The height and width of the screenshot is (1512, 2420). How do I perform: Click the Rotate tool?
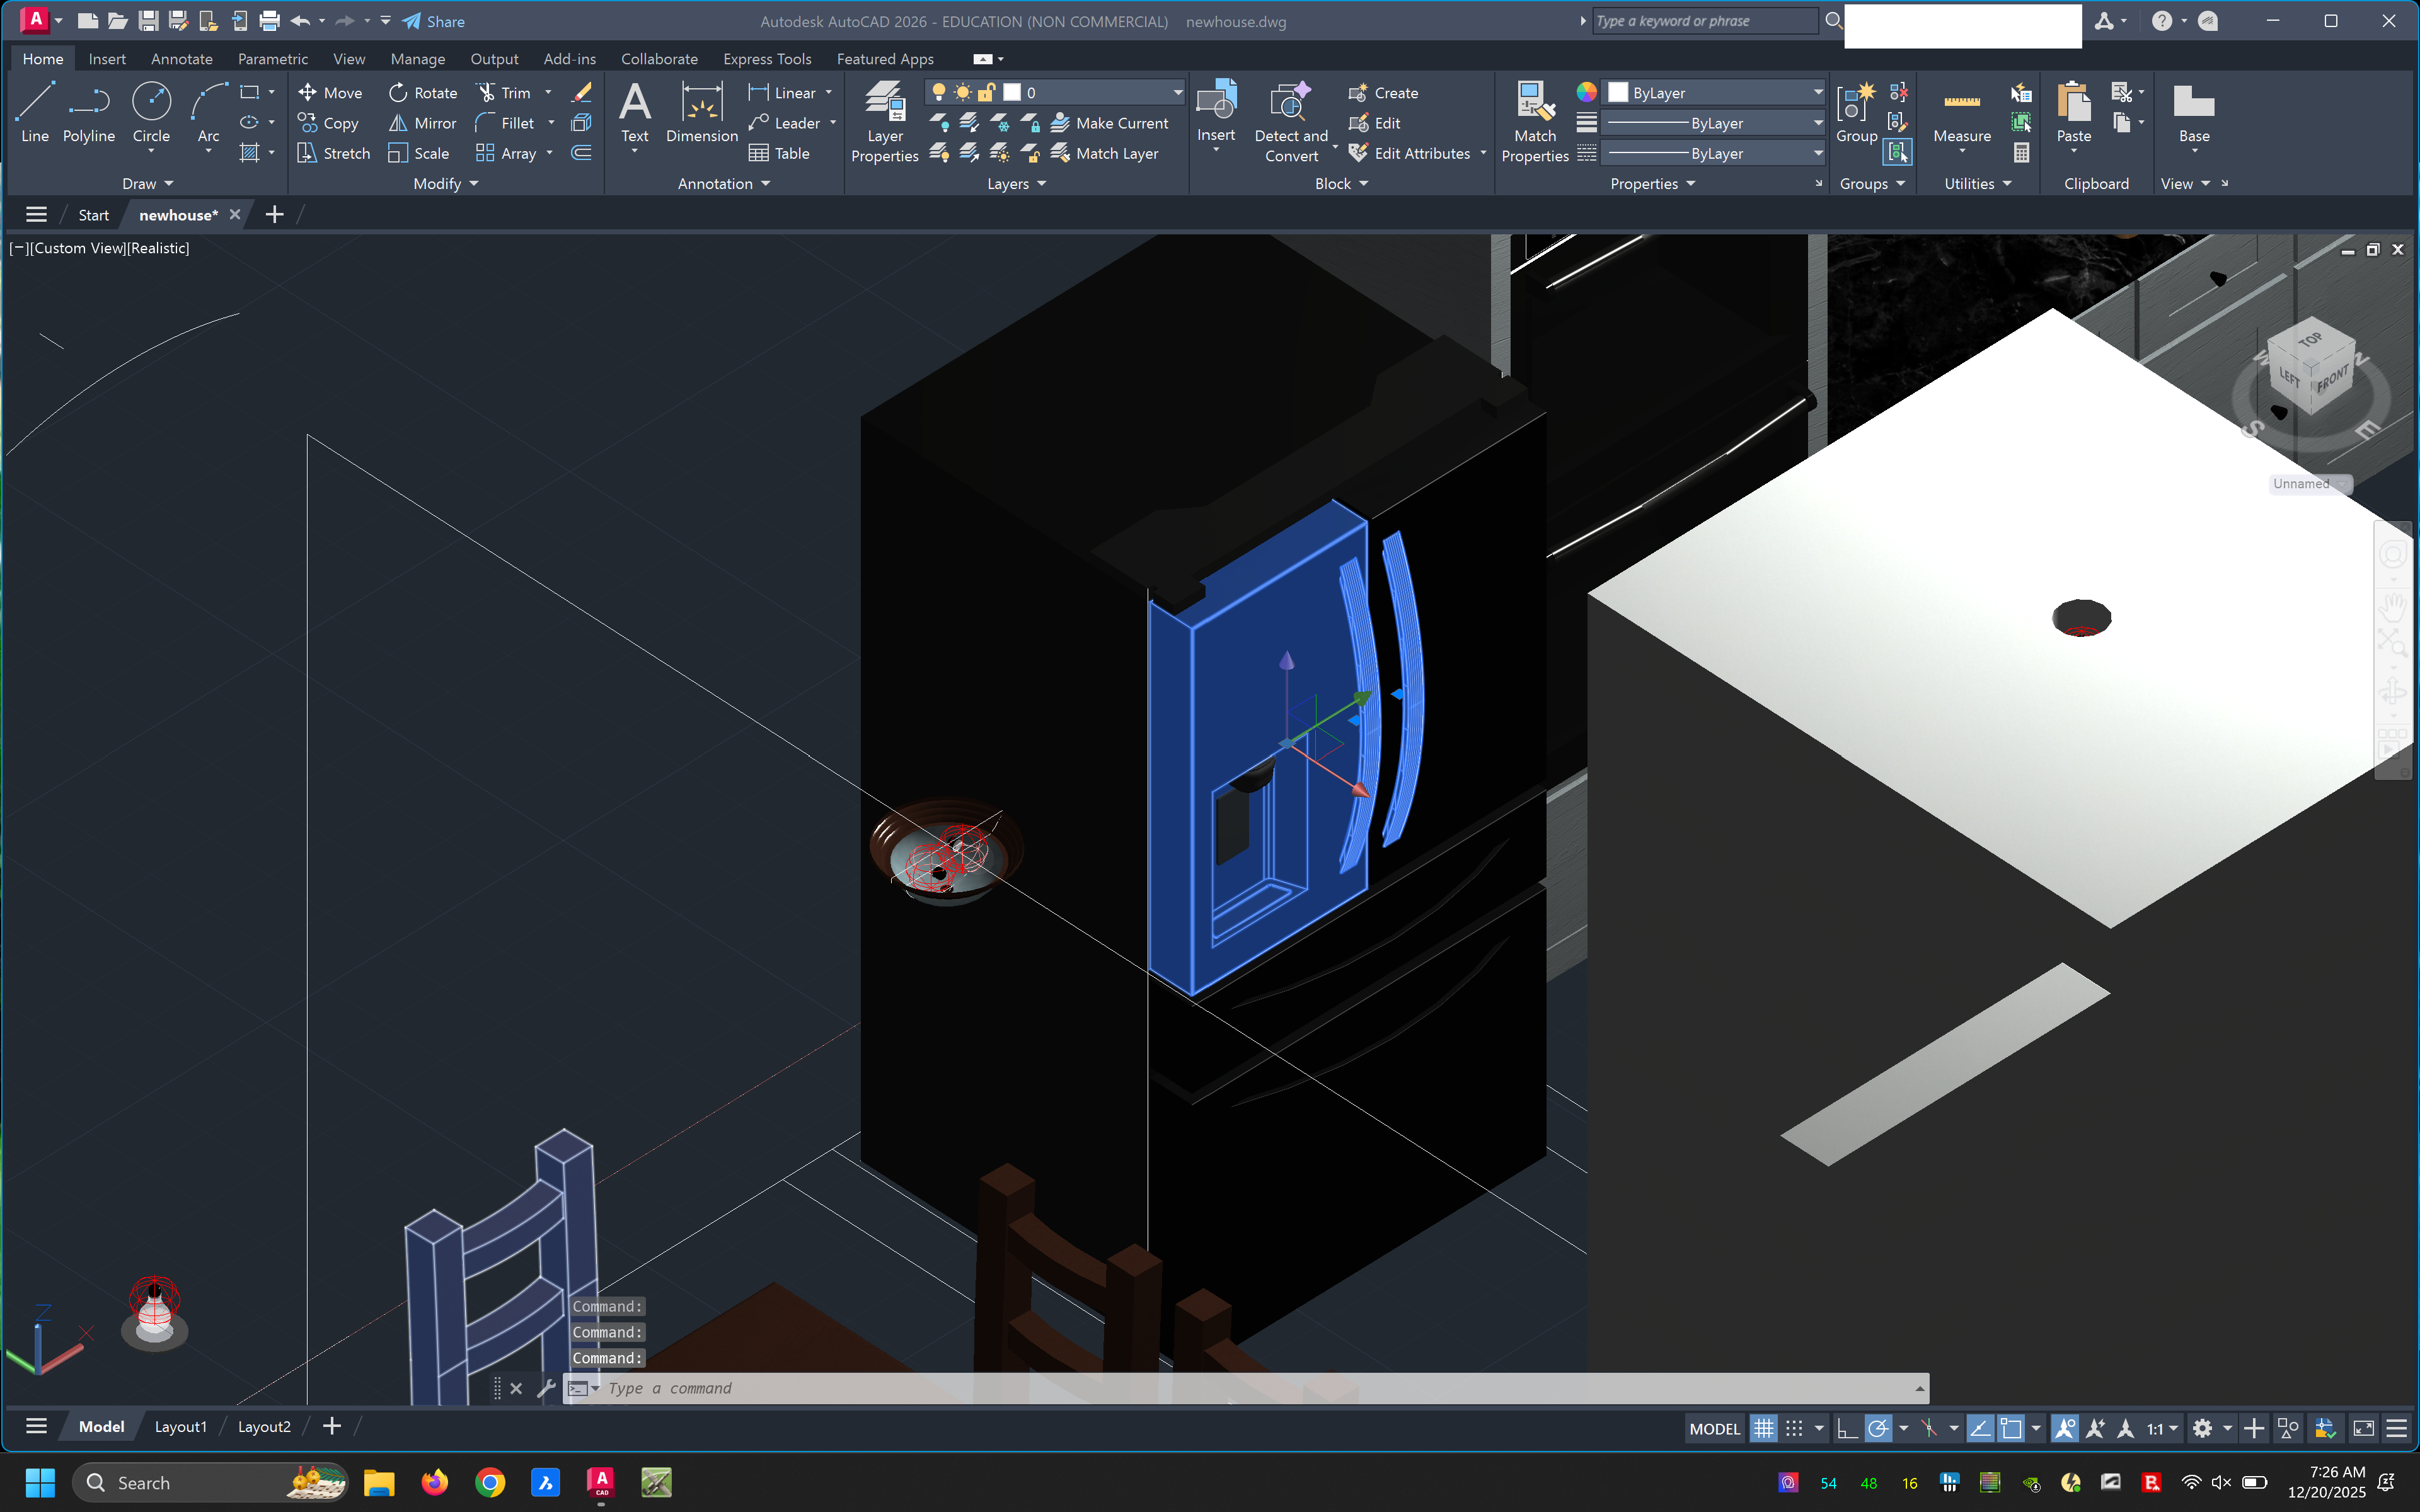tap(422, 92)
